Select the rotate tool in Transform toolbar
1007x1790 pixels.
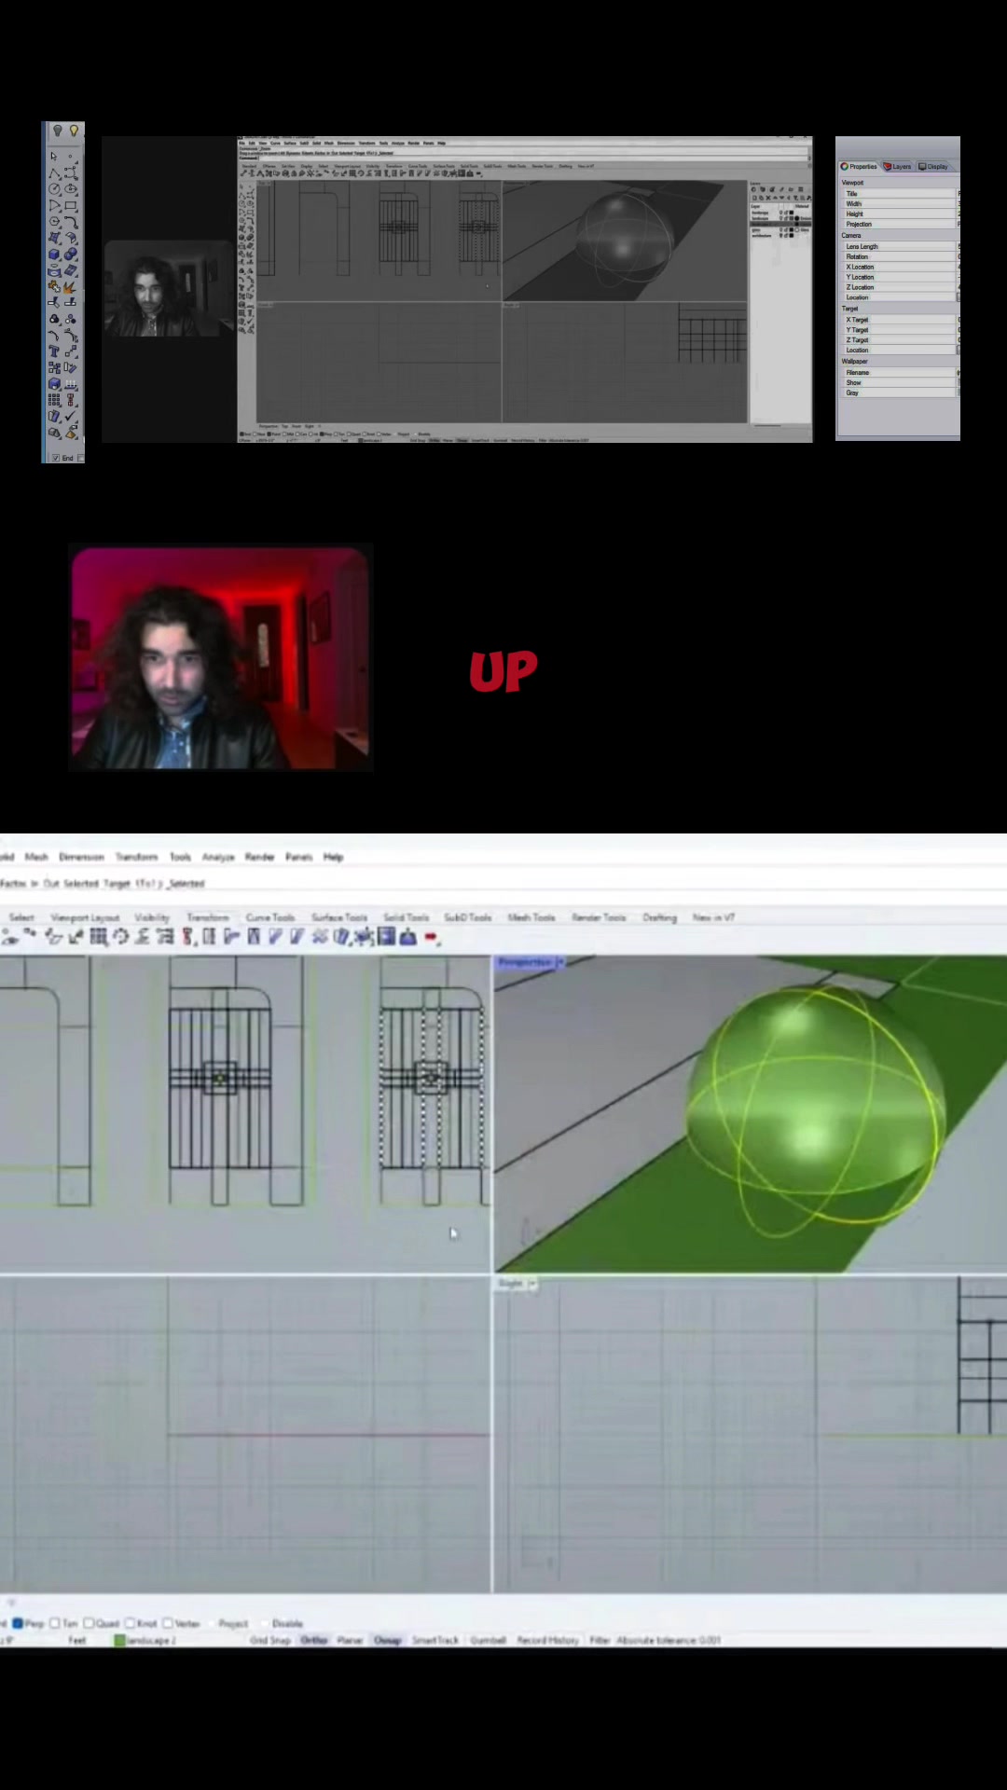(x=120, y=937)
